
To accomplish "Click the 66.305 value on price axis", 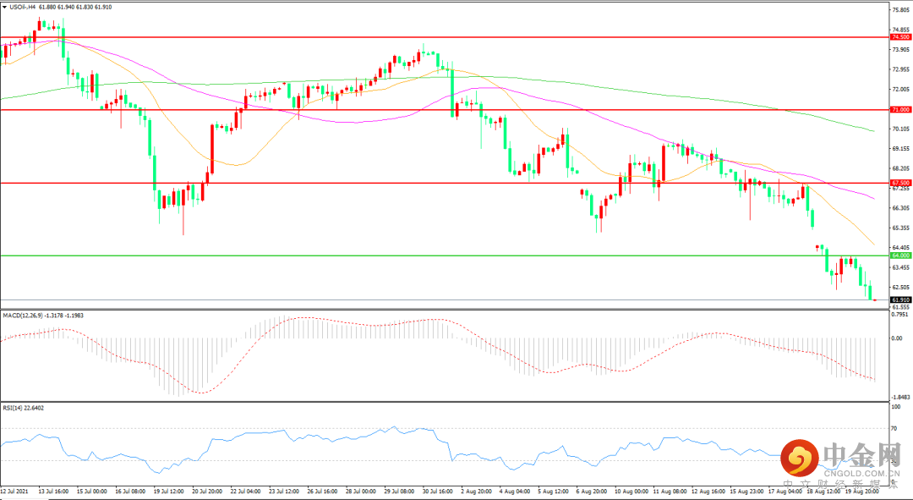I will point(901,208).
